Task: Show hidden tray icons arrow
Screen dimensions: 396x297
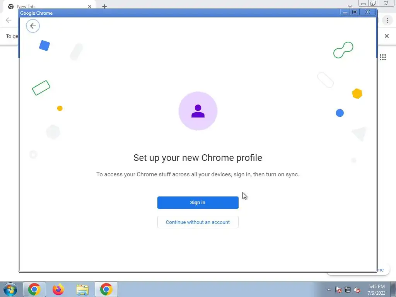Action: tap(329, 290)
